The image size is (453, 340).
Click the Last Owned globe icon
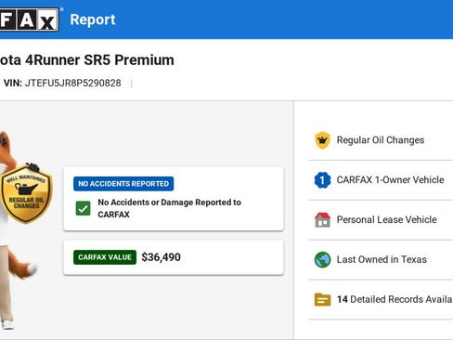coord(322,259)
